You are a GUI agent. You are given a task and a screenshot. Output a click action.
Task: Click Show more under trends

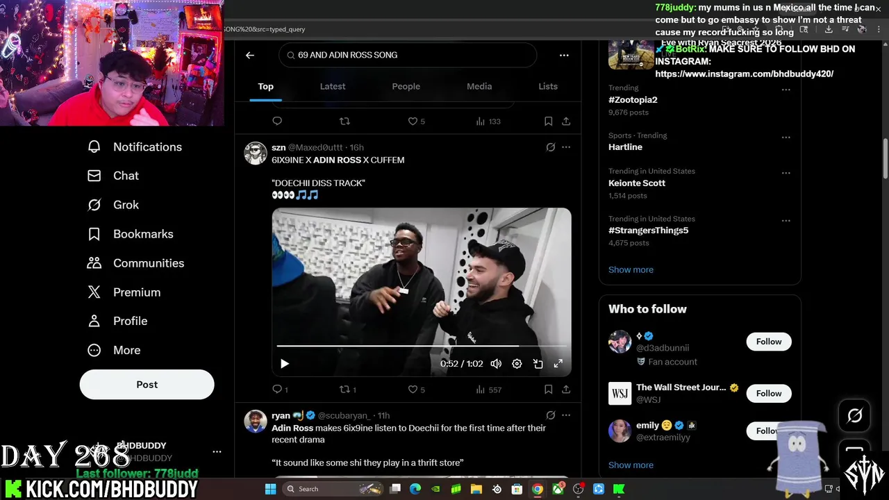coord(631,269)
